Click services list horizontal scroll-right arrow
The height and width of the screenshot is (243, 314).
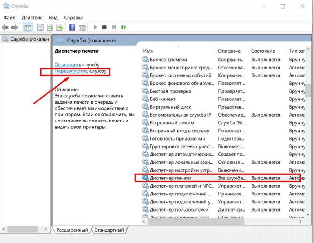pos(300,221)
